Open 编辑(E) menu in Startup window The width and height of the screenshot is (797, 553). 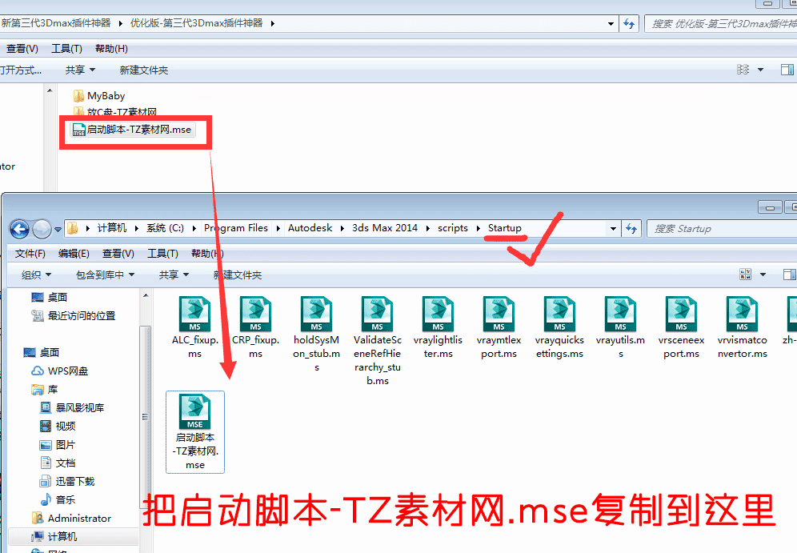click(74, 253)
